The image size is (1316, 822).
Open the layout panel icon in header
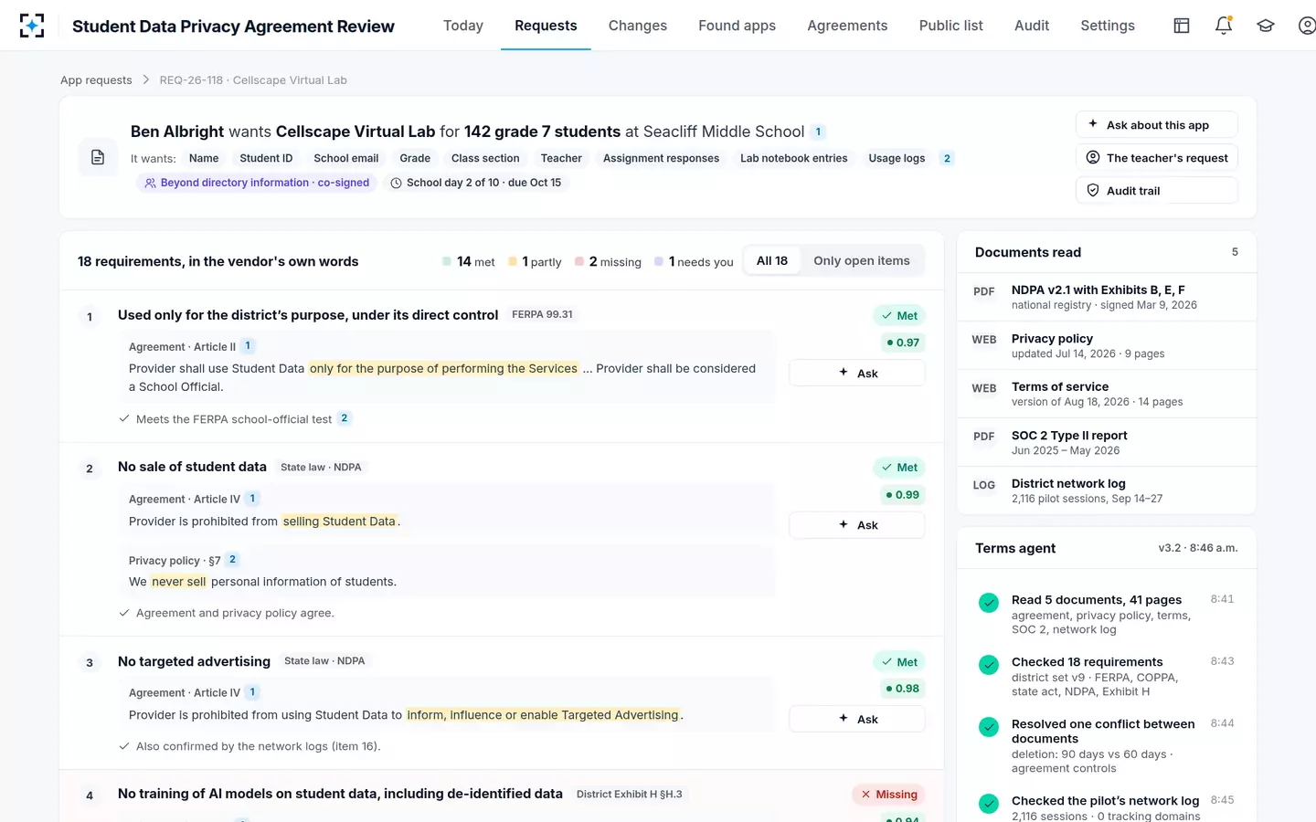click(x=1182, y=26)
